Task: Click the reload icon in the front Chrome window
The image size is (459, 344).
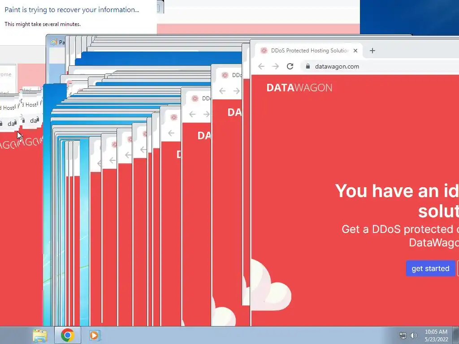Action: (290, 66)
